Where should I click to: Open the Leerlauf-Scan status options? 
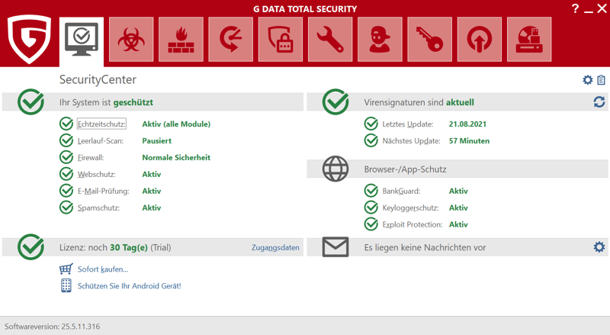pyautogui.click(x=101, y=141)
